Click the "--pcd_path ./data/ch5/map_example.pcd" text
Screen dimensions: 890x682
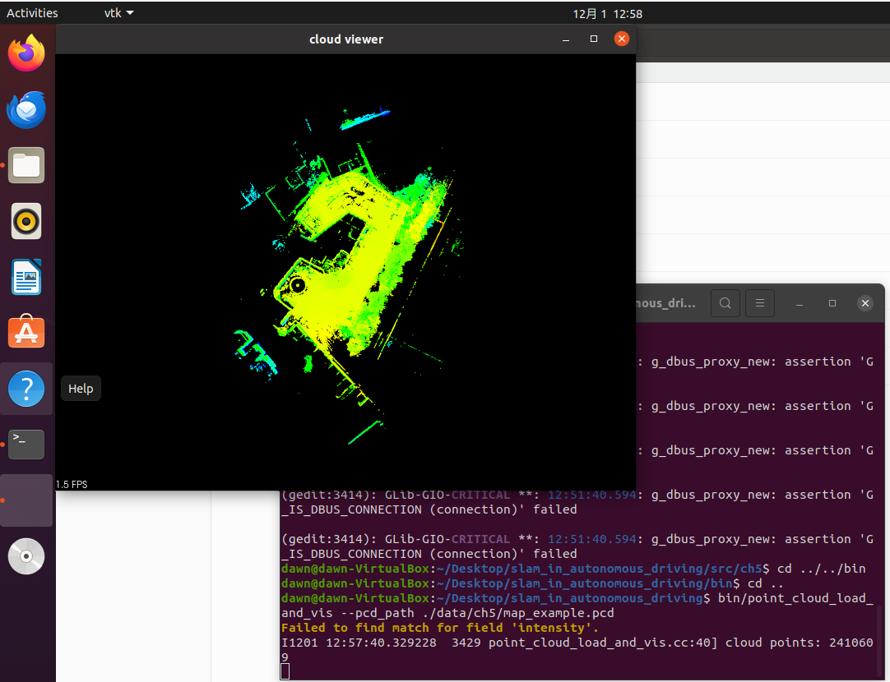point(478,613)
